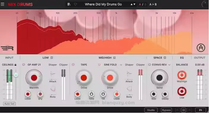The image size is (209, 113).
Task: Open the hamburger main menu
Action: click(2, 4)
